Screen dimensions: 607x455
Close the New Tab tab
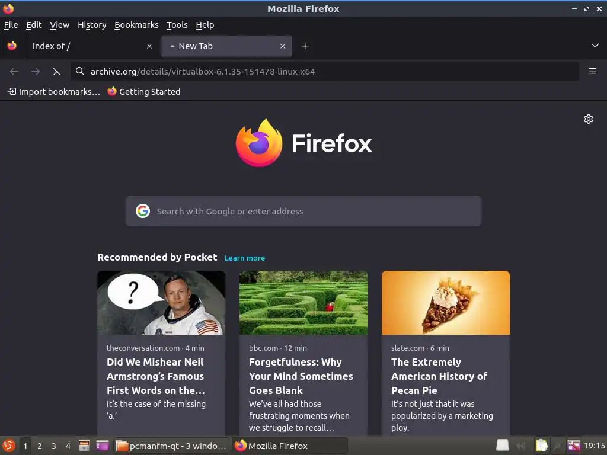coord(283,46)
